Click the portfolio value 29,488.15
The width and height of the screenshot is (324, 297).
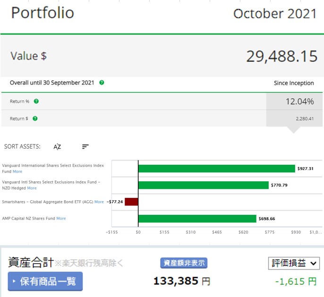point(281,56)
